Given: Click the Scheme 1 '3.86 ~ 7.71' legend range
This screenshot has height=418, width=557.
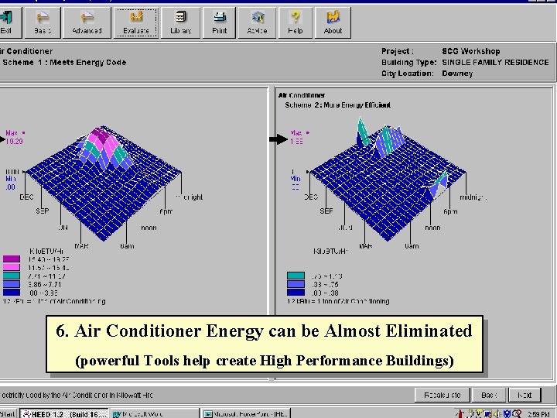Looking at the screenshot, I should coord(45,284).
